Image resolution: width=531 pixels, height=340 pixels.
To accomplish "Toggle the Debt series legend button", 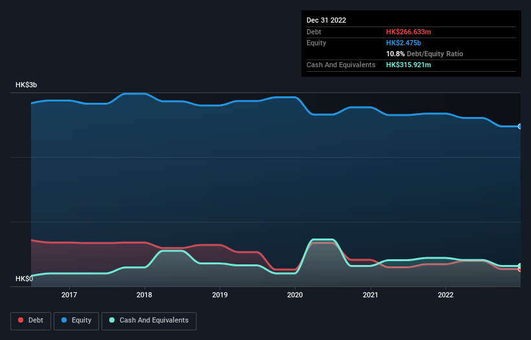I will (30, 321).
